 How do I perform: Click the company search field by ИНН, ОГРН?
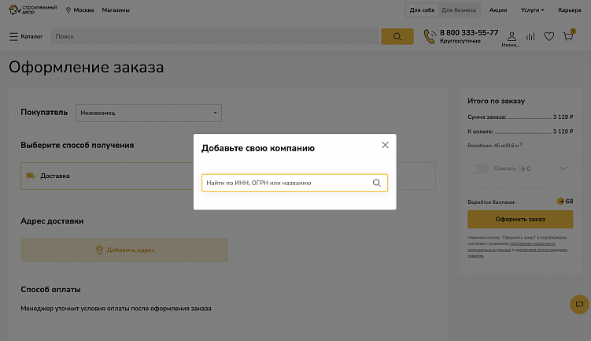coord(287,183)
